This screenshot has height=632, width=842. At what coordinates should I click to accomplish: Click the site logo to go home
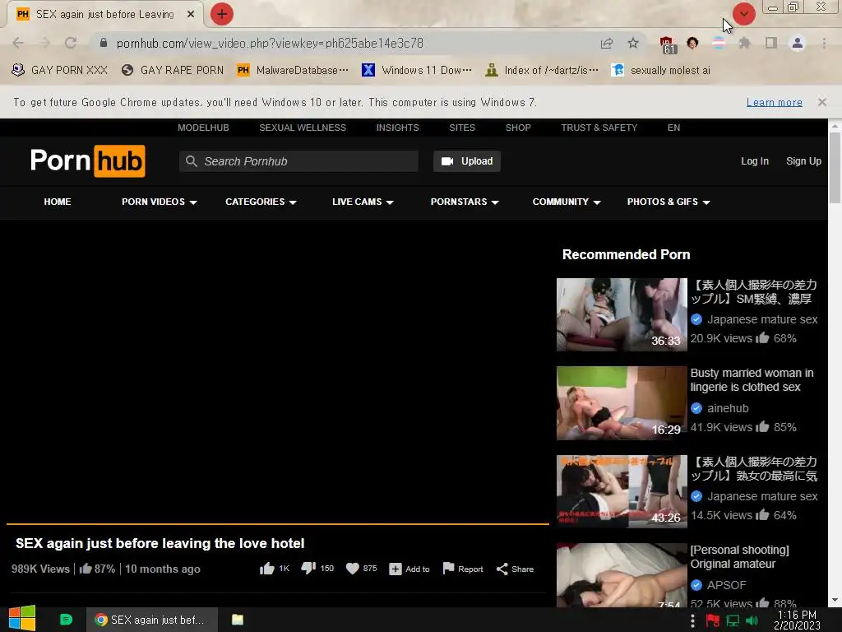pos(87,160)
